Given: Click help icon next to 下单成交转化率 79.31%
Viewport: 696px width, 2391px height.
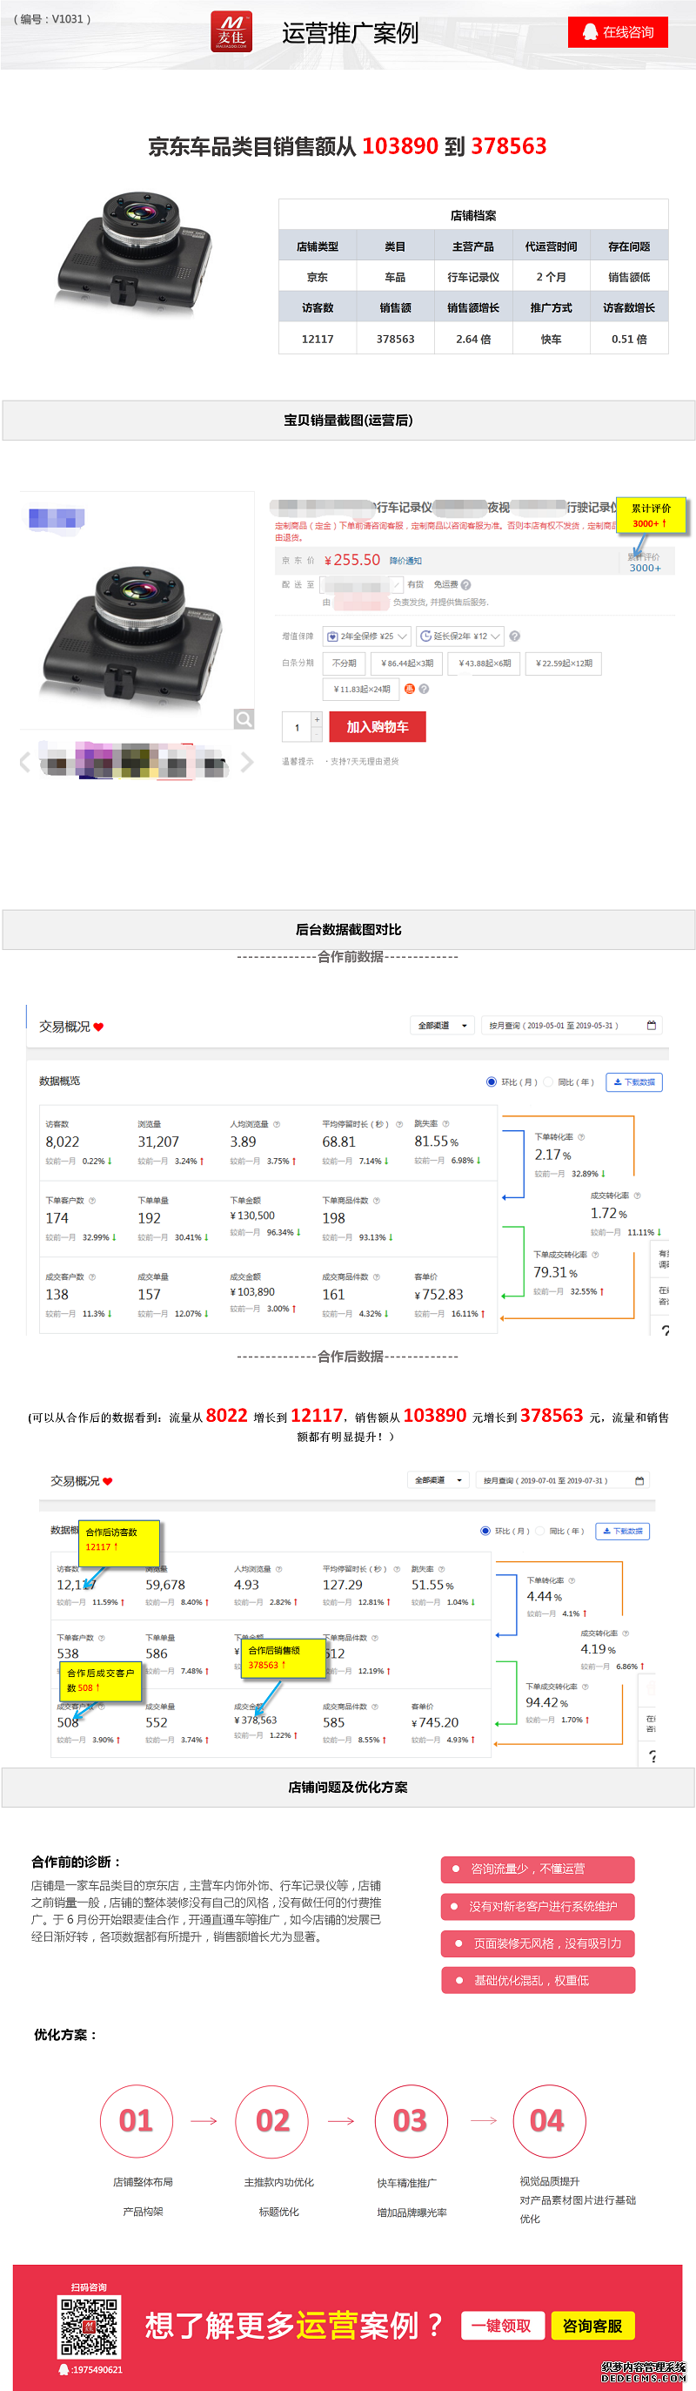Looking at the screenshot, I should [595, 1255].
